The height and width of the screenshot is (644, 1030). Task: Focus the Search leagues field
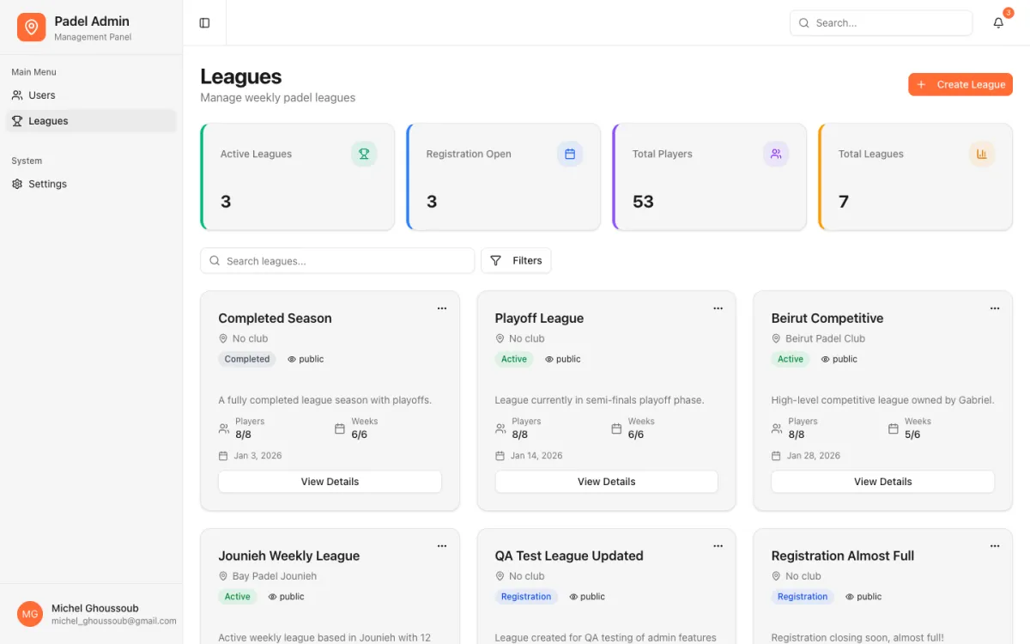[337, 261]
